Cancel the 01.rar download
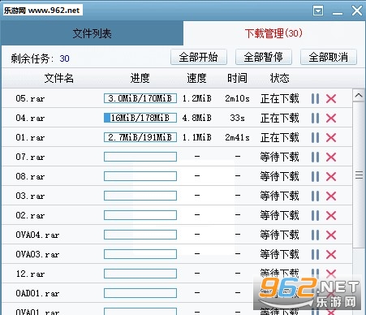Viewport: 366px width, 315px height. click(331, 137)
